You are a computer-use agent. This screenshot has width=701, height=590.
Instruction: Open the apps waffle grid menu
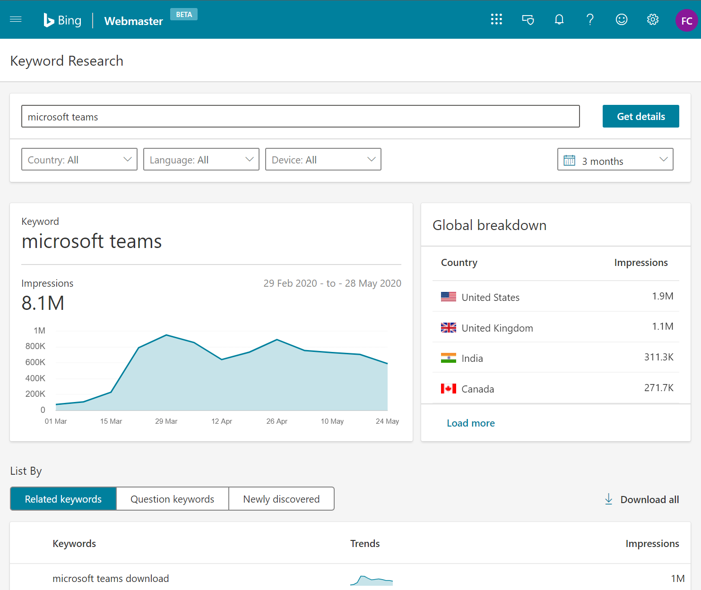496,19
